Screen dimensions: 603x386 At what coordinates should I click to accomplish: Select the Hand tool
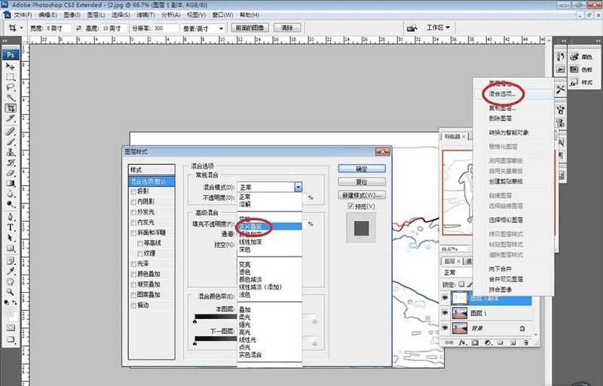(11, 282)
